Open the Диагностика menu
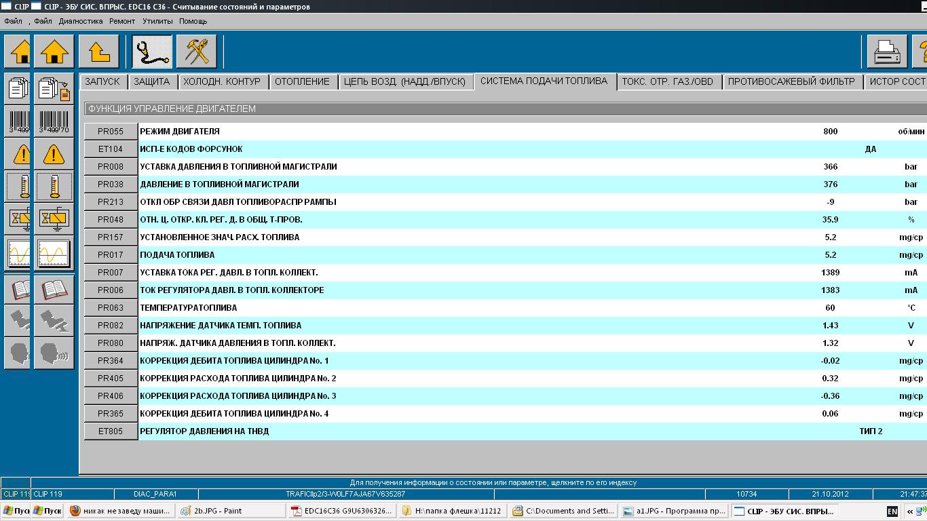Viewport: 927px width, 521px height. [81, 21]
